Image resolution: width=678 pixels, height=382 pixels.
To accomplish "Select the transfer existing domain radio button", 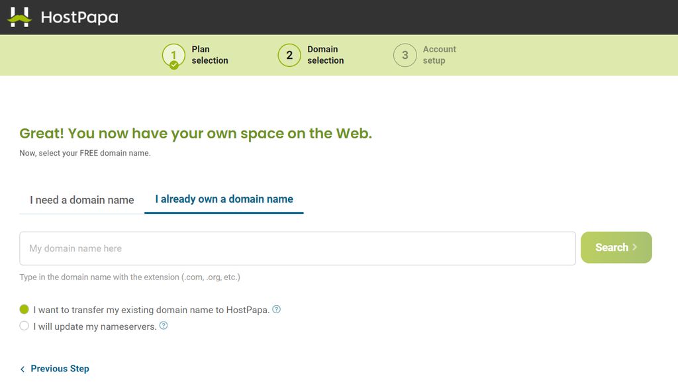I will (24, 309).
